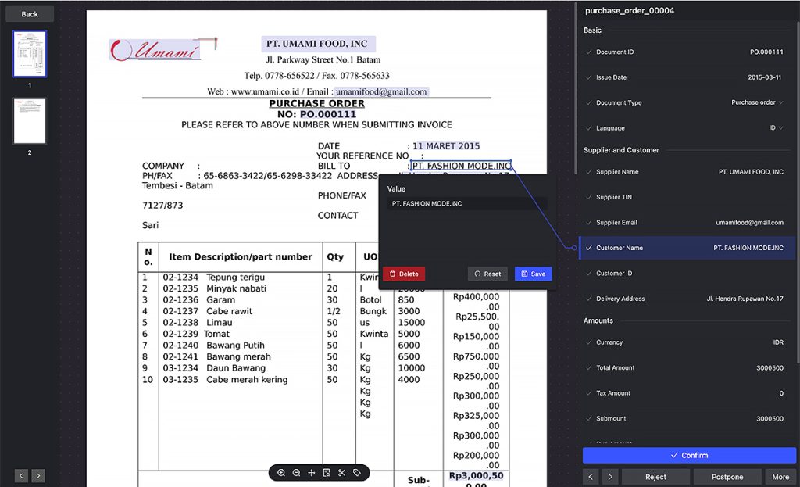Click Supplier Email value in side panel

pyautogui.click(x=749, y=223)
